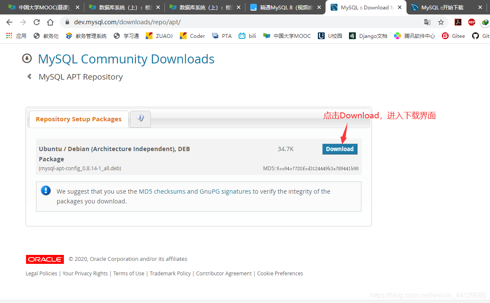Open the bili bookmark

click(247, 36)
